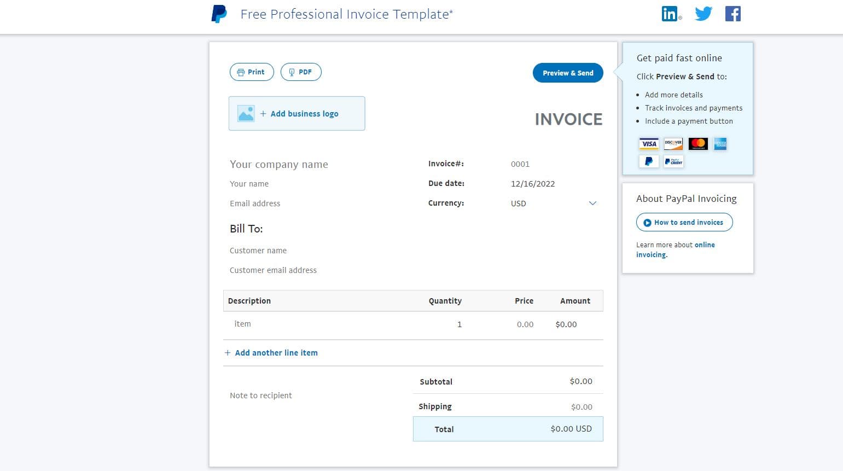Edit the Shipping amount field
The width and height of the screenshot is (843, 471).
coord(581,407)
